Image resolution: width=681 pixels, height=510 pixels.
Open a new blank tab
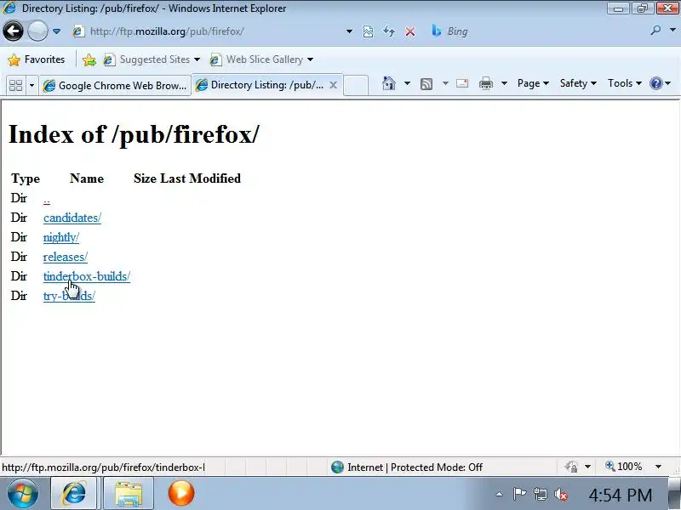pos(356,85)
